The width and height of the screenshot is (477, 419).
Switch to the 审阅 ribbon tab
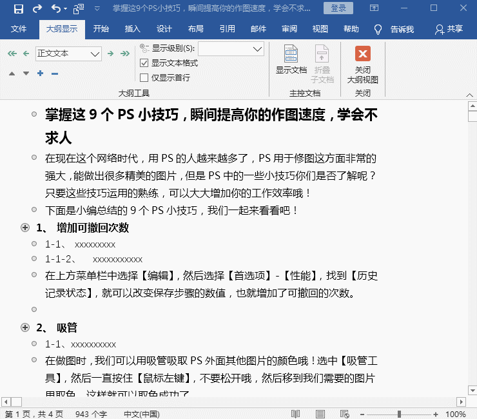click(289, 30)
